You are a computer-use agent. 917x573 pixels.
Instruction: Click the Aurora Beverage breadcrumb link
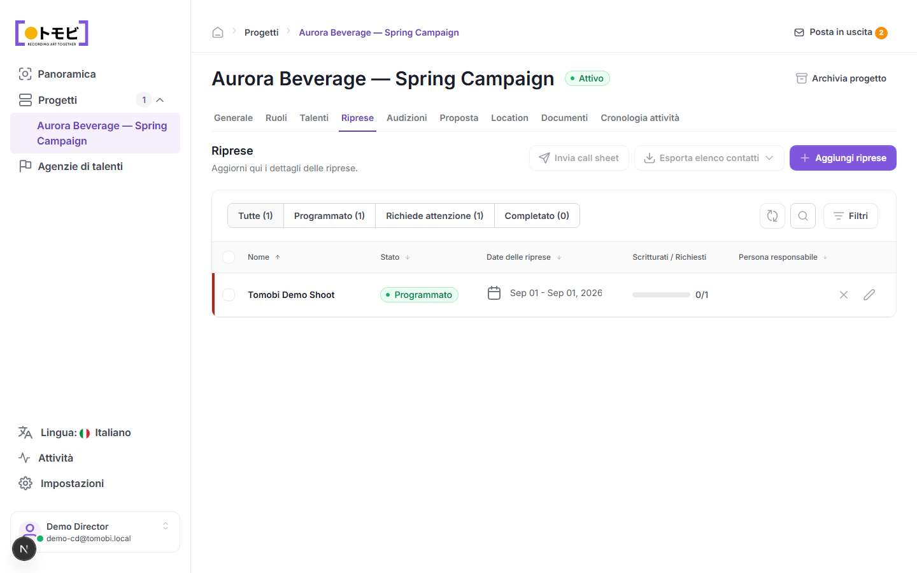click(x=379, y=32)
